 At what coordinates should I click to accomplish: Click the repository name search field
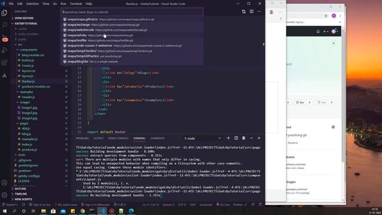click(x=132, y=12)
